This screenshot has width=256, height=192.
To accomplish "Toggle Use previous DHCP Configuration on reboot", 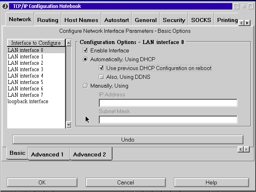I will 101,68.
